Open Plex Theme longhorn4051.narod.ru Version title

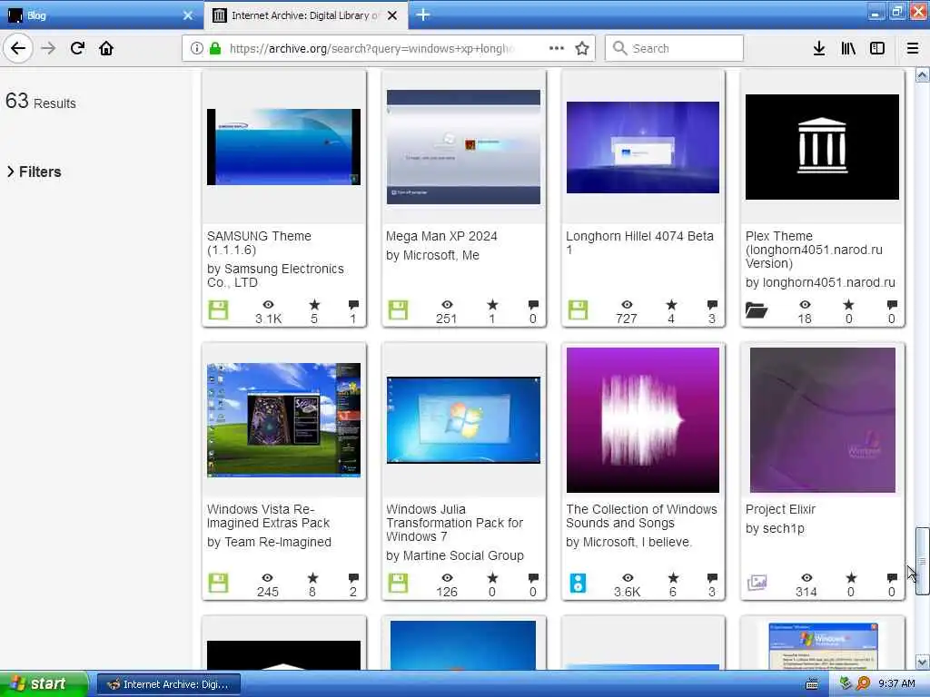tap(814, 250)
